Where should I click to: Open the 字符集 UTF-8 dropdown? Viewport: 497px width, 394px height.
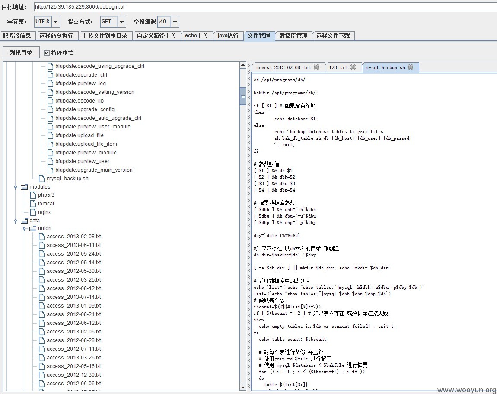coord(55,22)
